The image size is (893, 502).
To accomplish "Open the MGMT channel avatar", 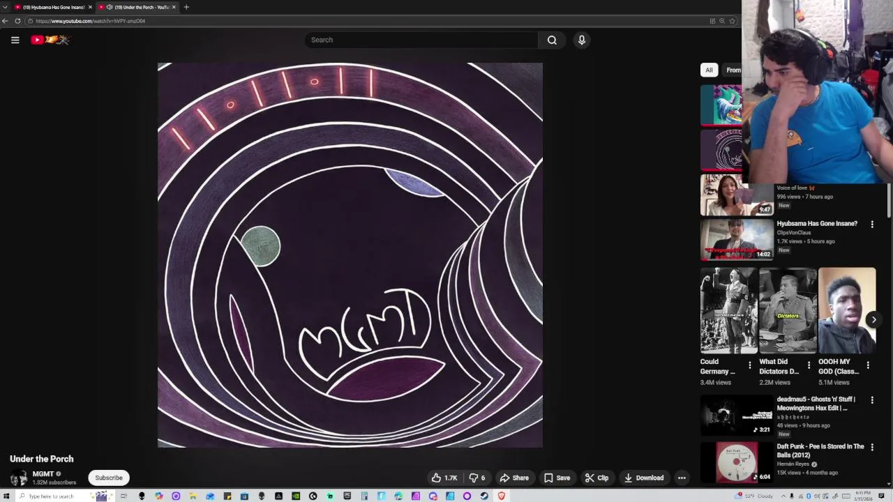I will coord(18,478).
